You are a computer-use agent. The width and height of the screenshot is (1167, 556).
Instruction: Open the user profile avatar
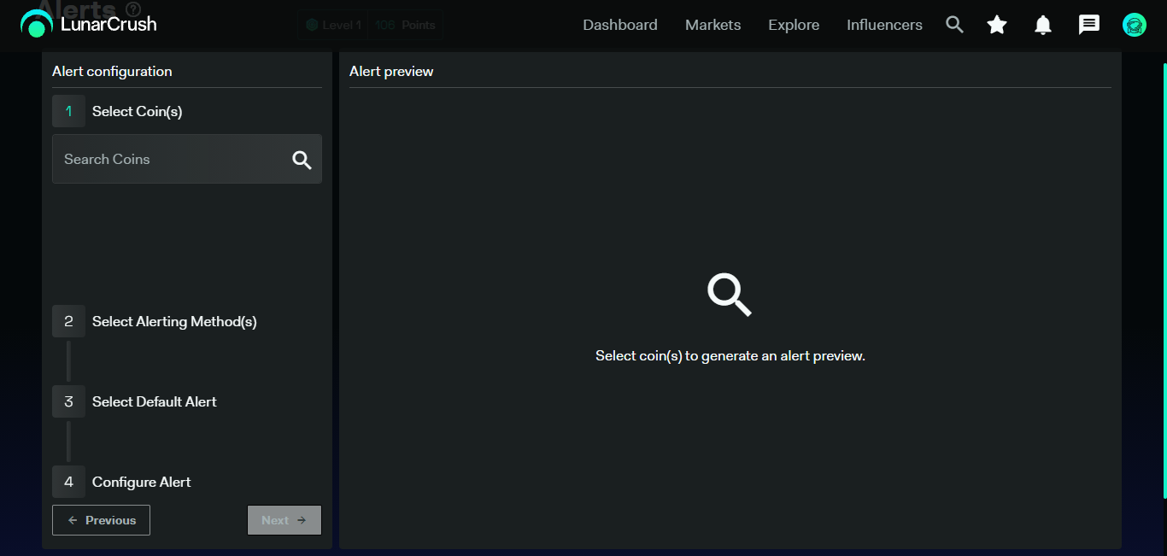point(1135,25)
